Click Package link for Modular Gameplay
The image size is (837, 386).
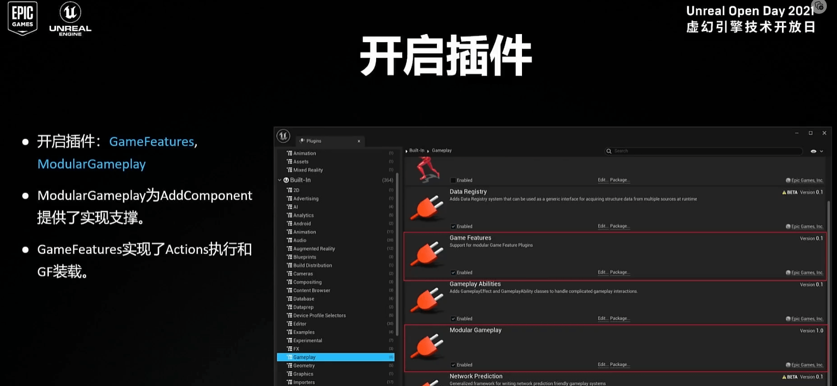pos(619,365)
